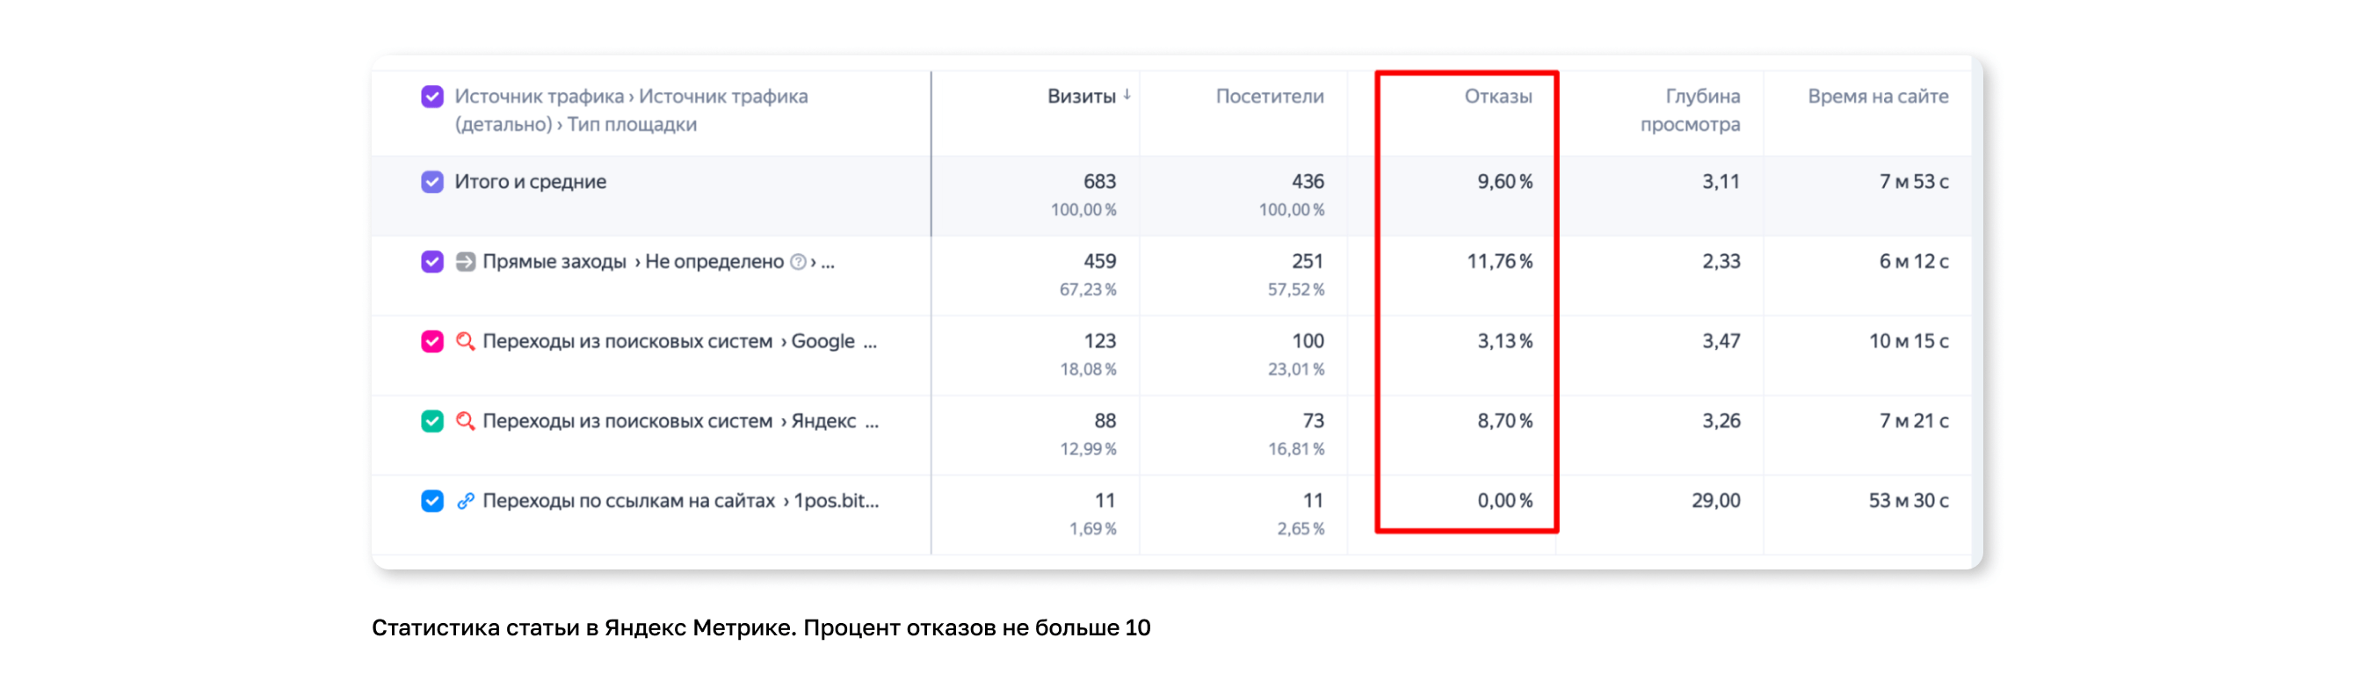Viewport: 2355px width, 696px height.
Task: Click the magnifier icon in Google row
Action: point(466,341)
